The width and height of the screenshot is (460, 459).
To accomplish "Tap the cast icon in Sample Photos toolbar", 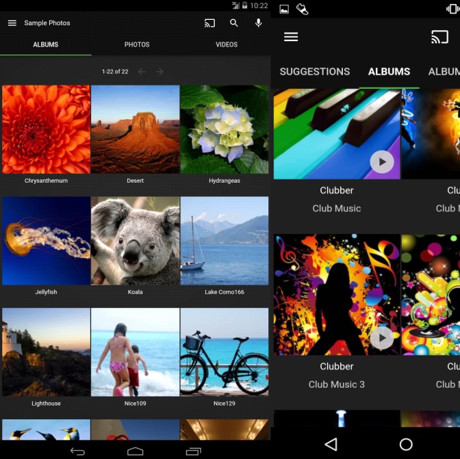I will pyautogui.click(x=209, y=23).
